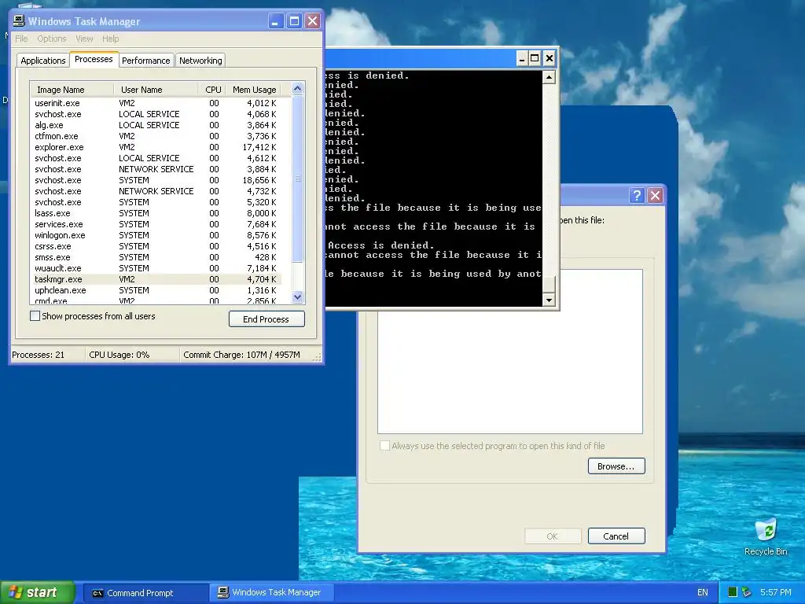Open the Networking tab
Viewport: 805px width, 604px height.
pos(200,61)
